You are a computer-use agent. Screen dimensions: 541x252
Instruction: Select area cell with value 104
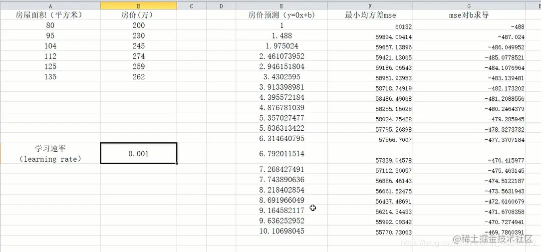50,46
